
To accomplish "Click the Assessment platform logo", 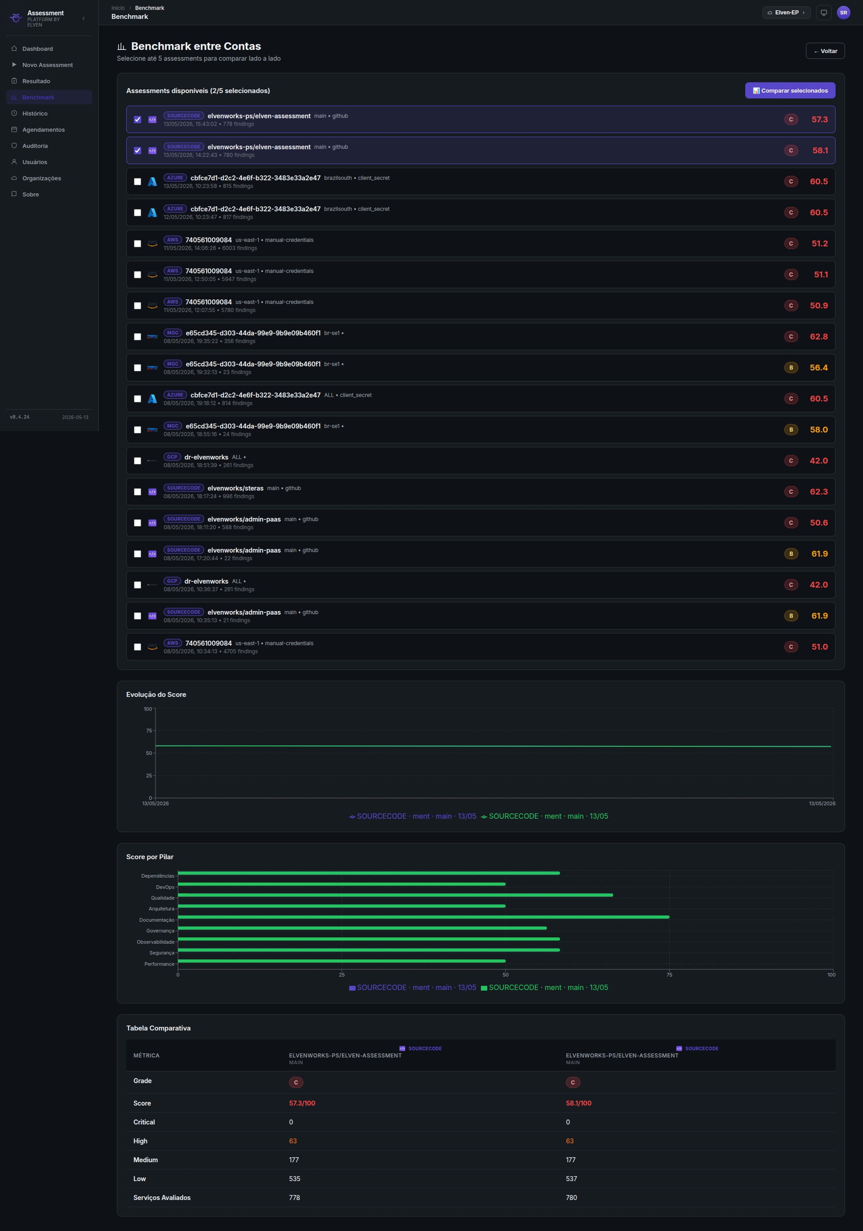I will [x=16, y=18].
